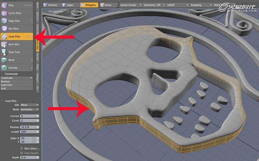Open the Falloff dropdown
The image size is (259, 161).
click(178, 5)
